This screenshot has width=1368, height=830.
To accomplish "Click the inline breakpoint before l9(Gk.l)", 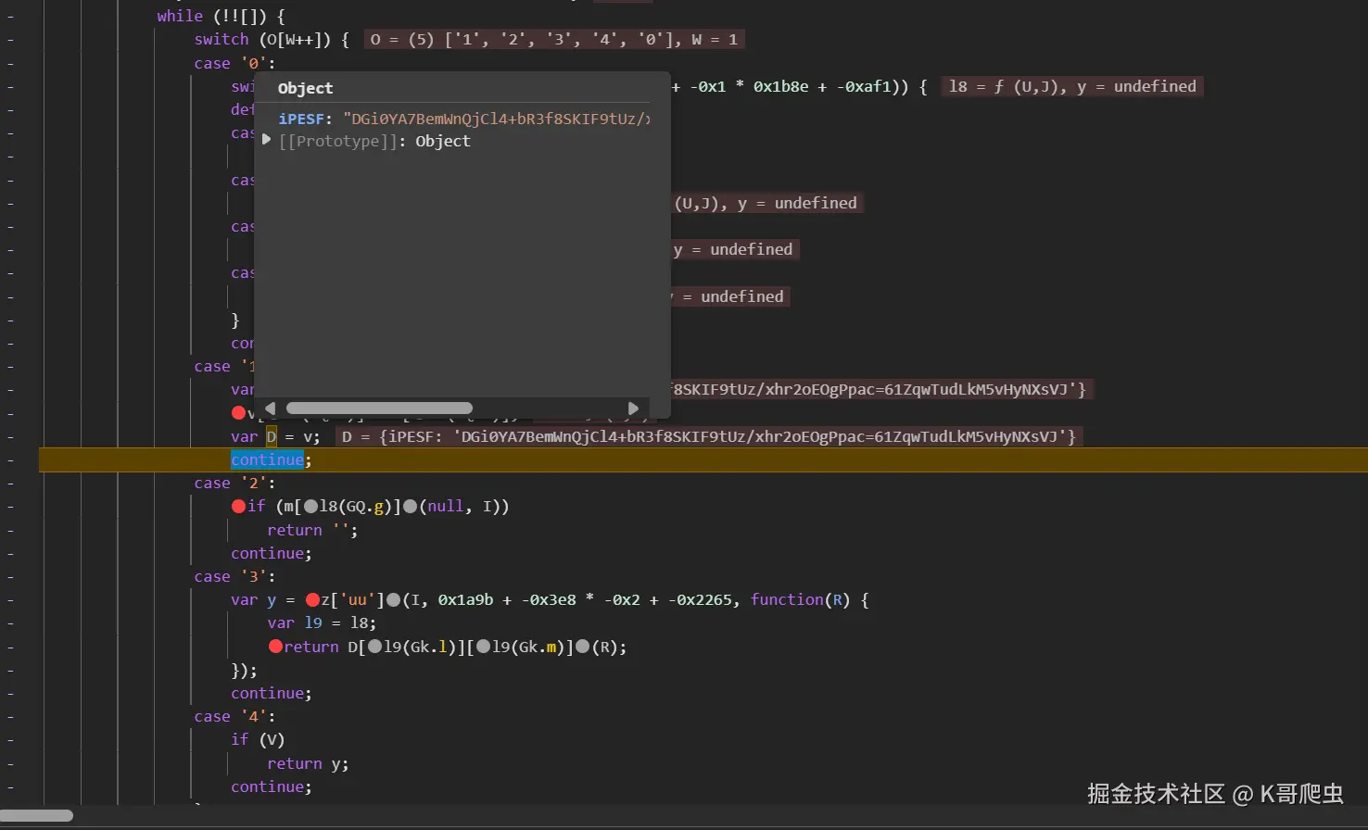I will pyautogui.click(x=374, y=646).
